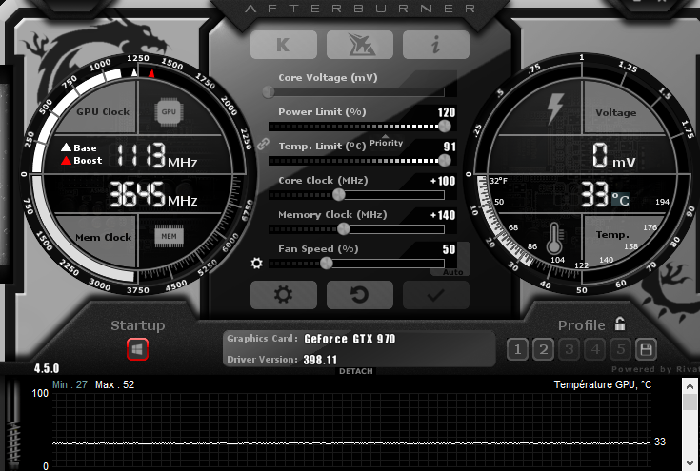Click the Power Limit slider handle
This screenshot has width=700, height=471.
click(445, 127)
